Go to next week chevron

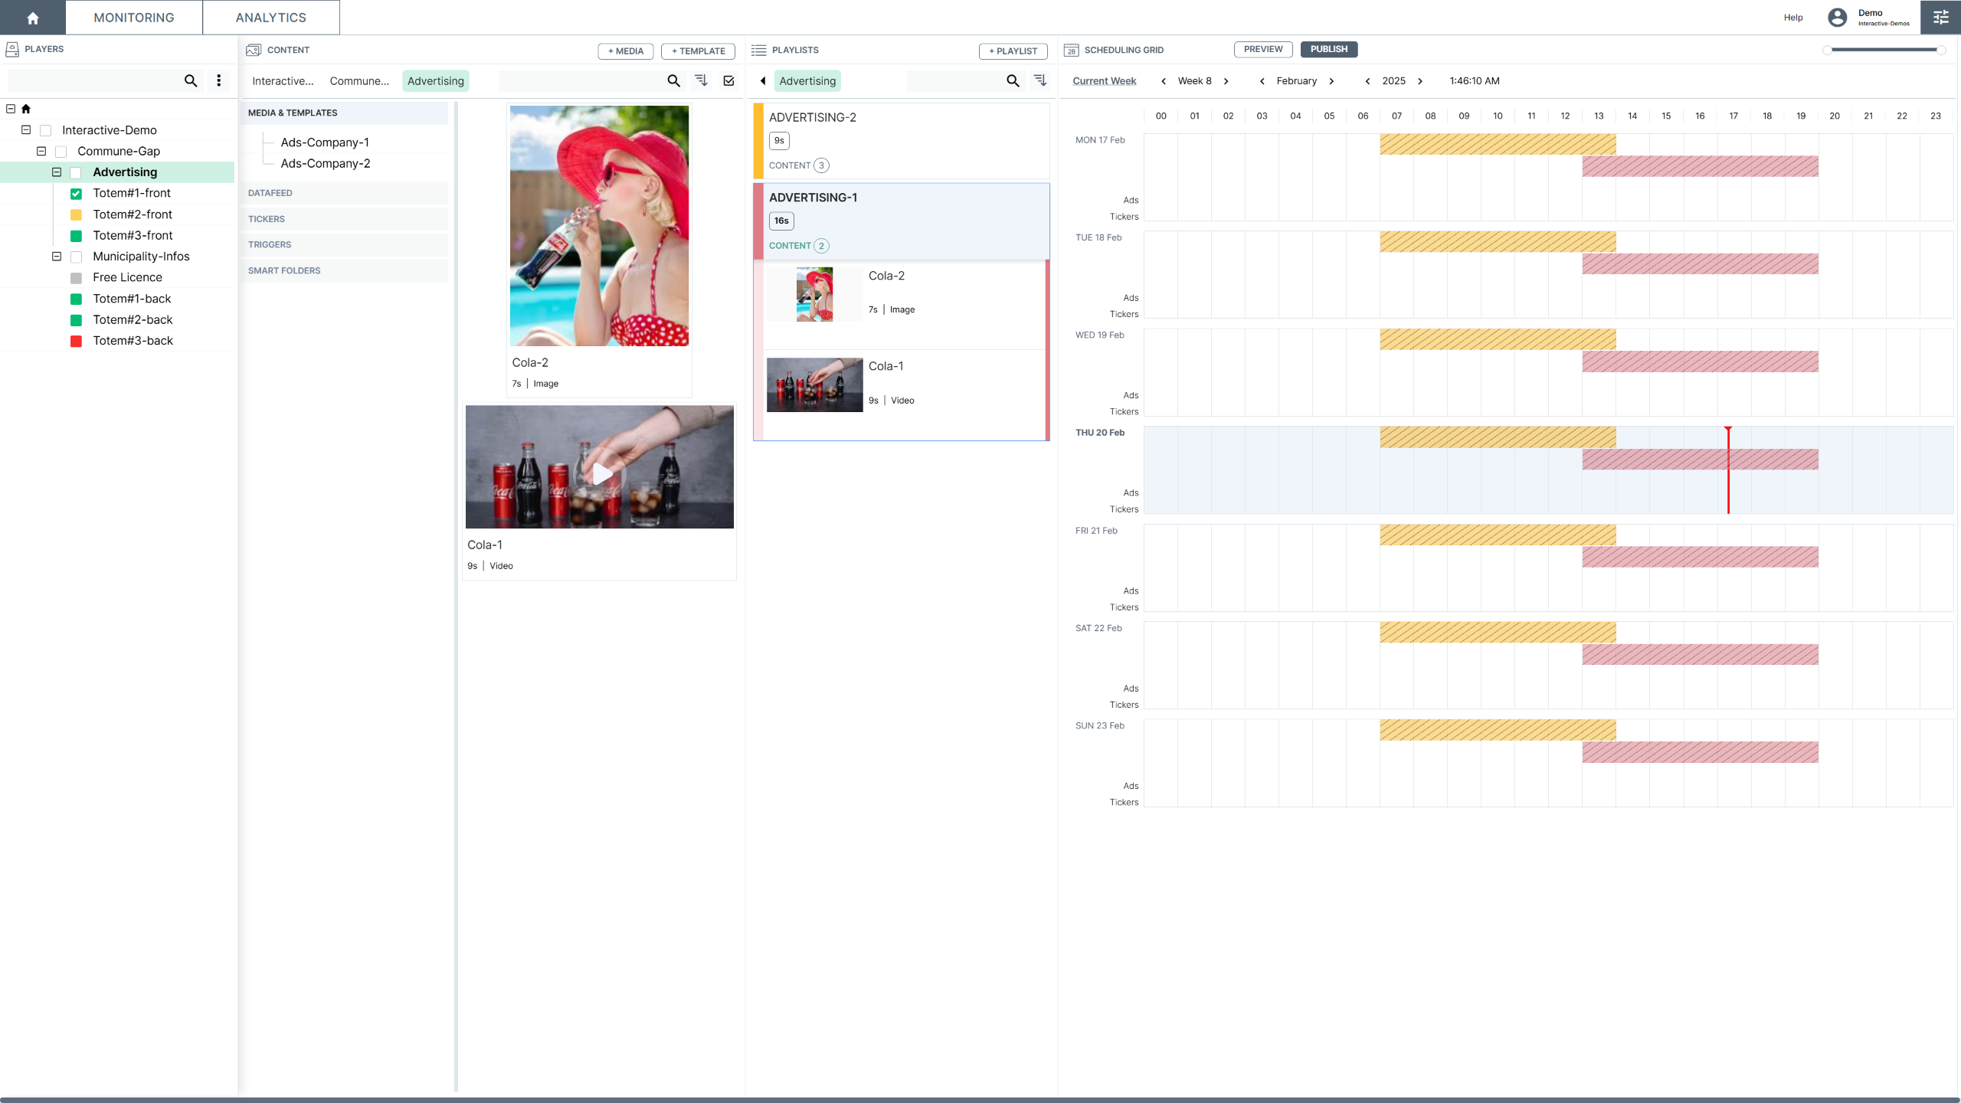[1226, 81]
